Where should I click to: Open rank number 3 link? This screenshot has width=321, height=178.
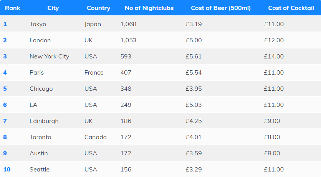click(x=5, y=57)
